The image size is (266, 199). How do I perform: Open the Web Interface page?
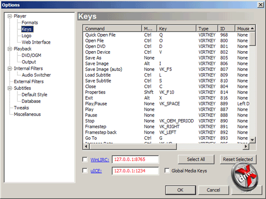pyautogui.click(x=36, y=42)
